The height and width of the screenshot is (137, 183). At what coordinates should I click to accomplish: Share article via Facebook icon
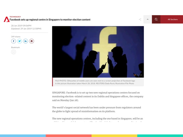coord(13,41)
